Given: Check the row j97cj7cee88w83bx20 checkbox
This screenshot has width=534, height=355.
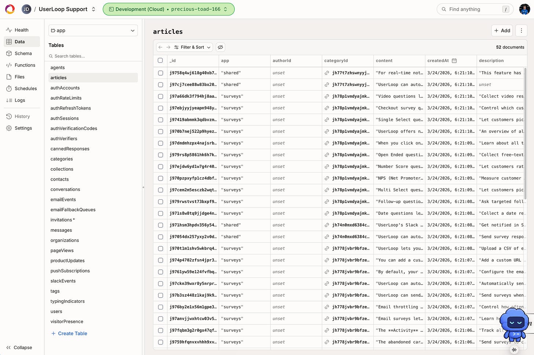Looking at the screenshot, I should coord(160,85).
